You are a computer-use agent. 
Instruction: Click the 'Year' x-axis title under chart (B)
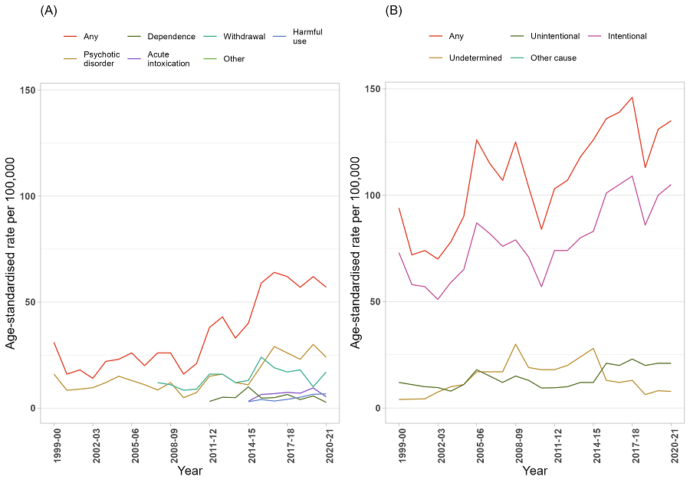534,471
